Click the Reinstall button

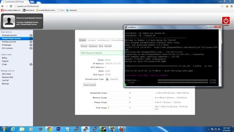[x=108, y=46]
